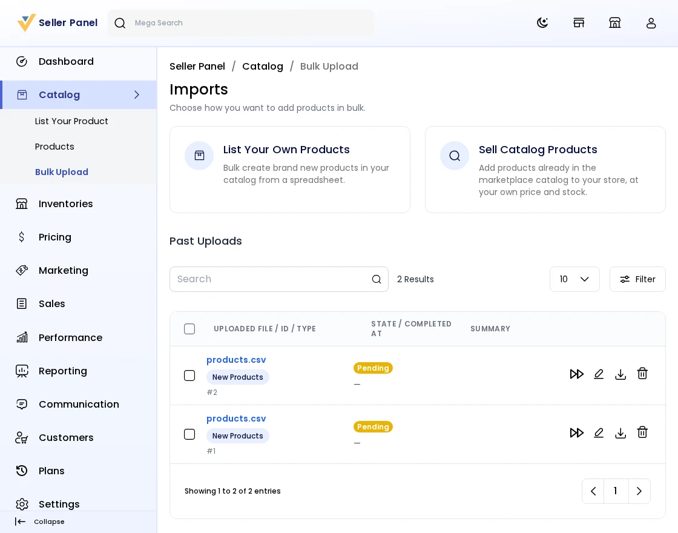
Task: Delete import #2 with trash icon
Action: [642, 374]
